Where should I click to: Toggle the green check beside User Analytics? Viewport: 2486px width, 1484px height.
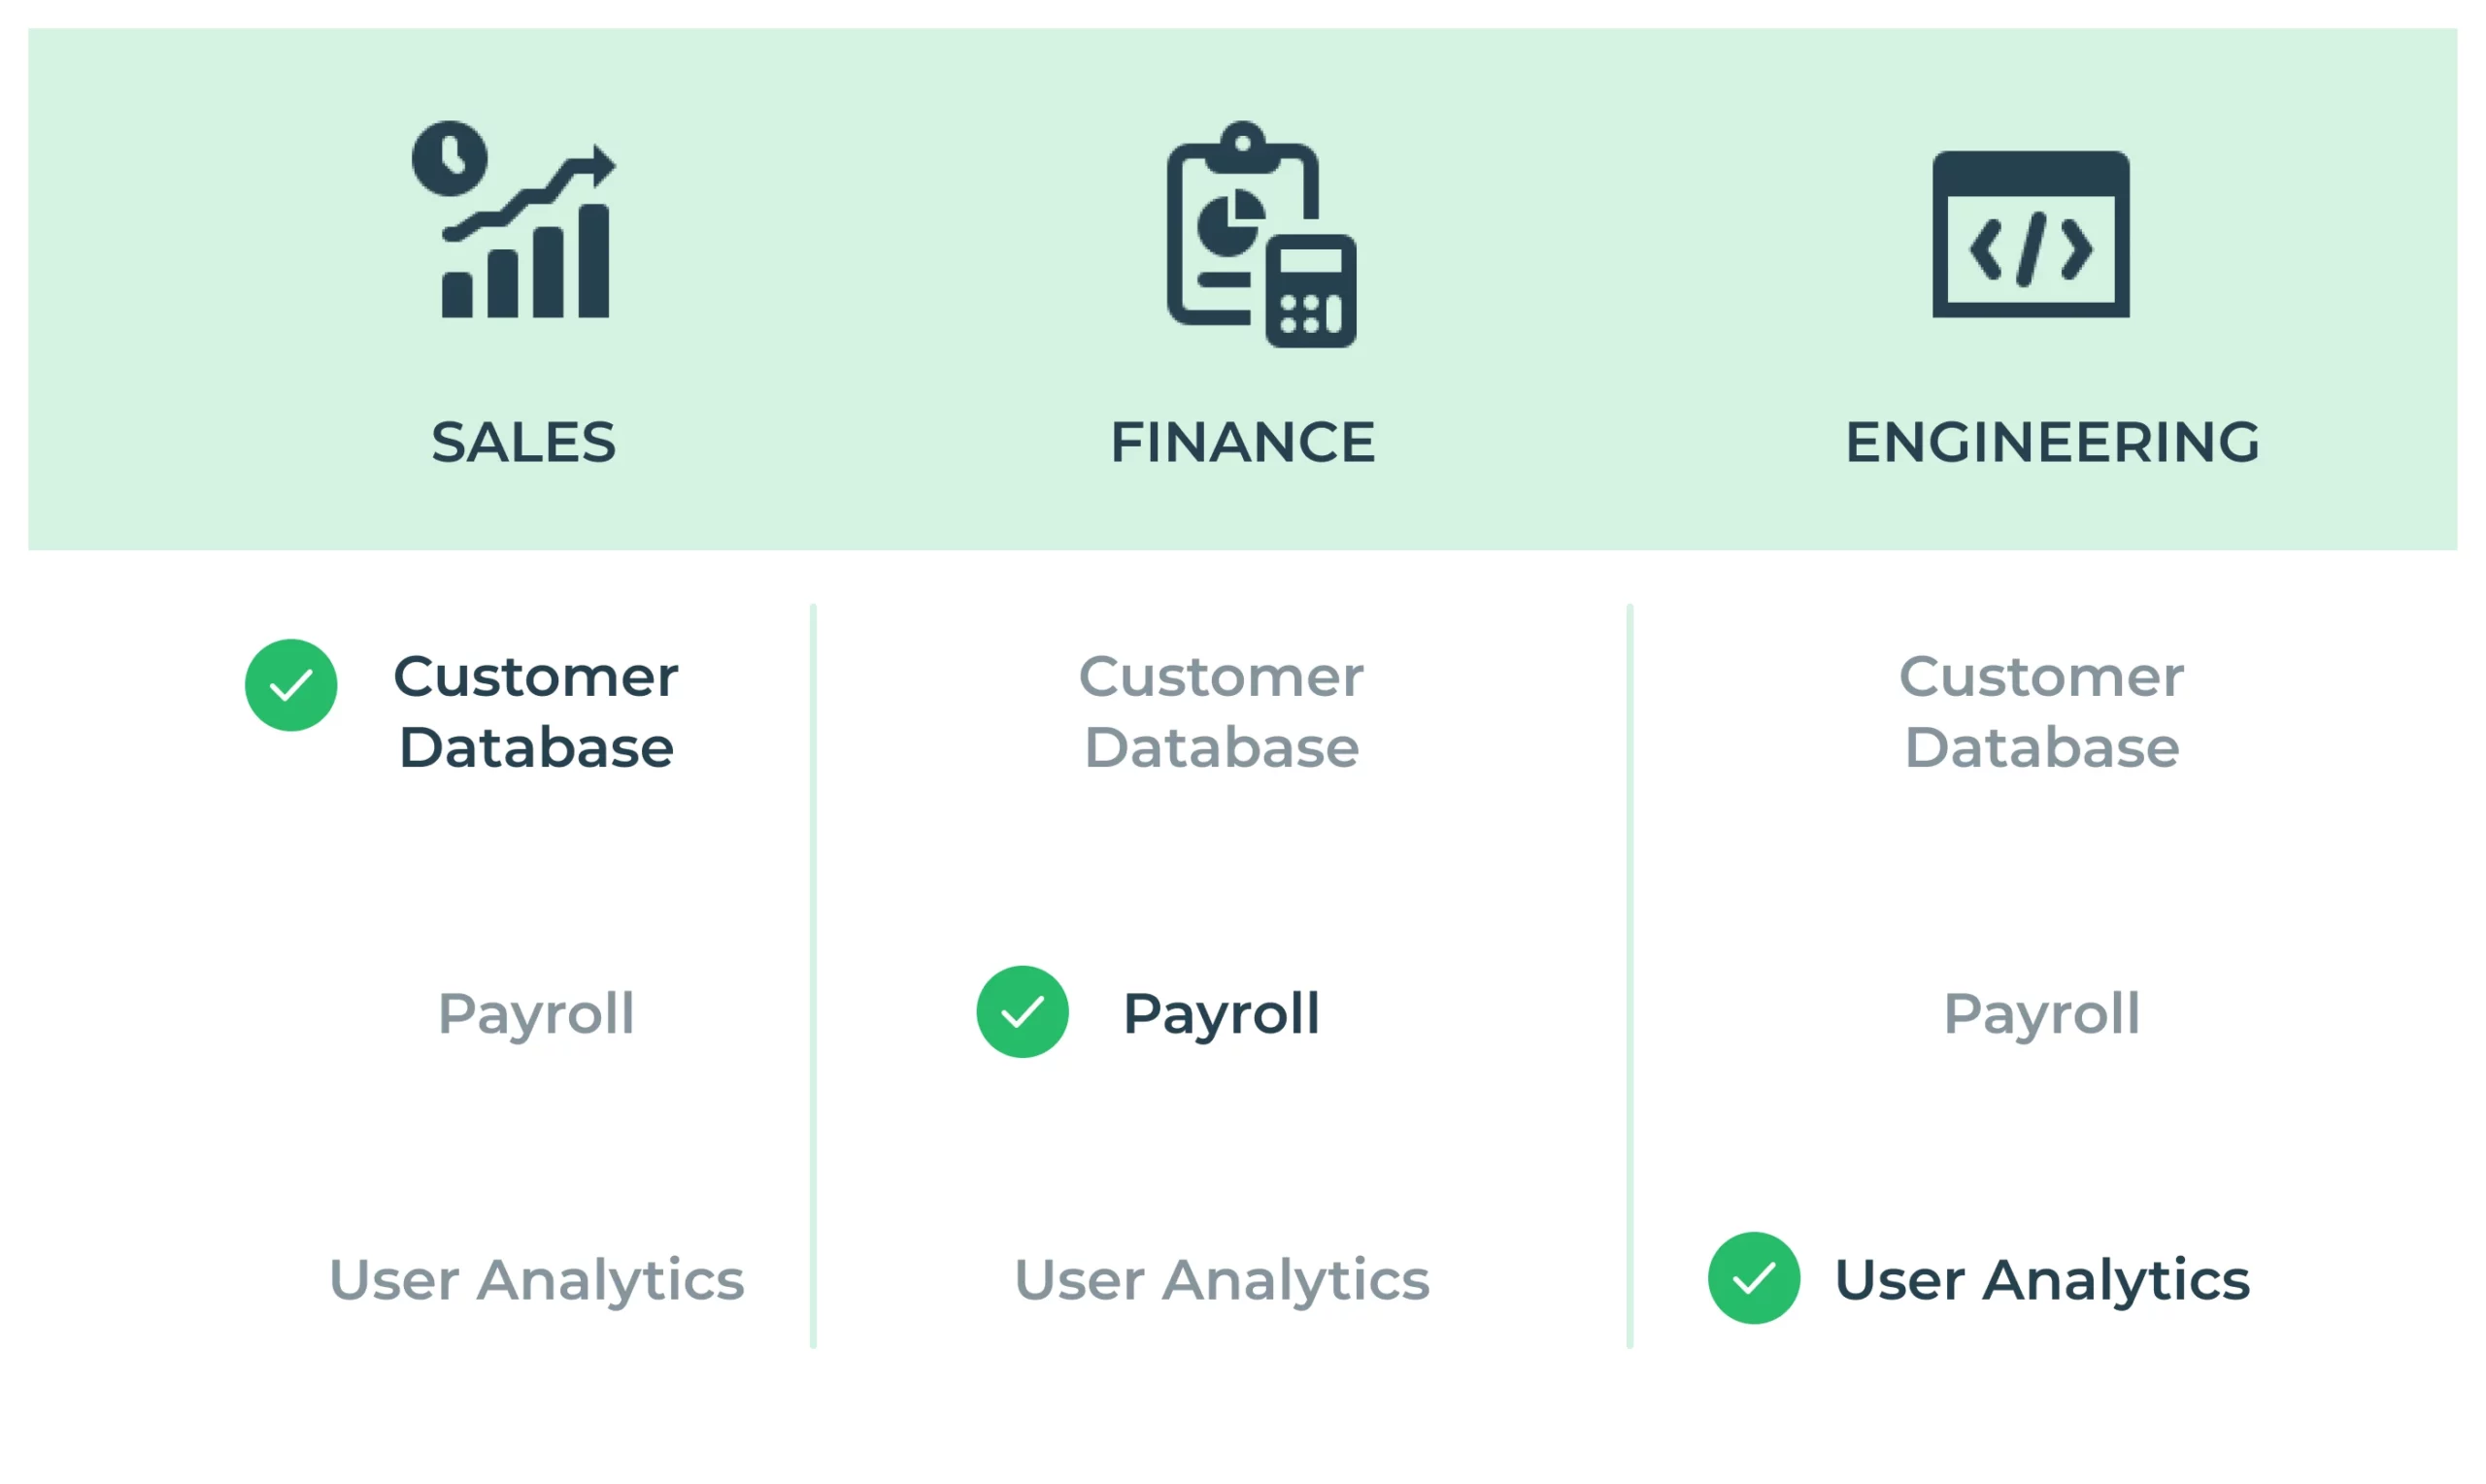1753,1278
